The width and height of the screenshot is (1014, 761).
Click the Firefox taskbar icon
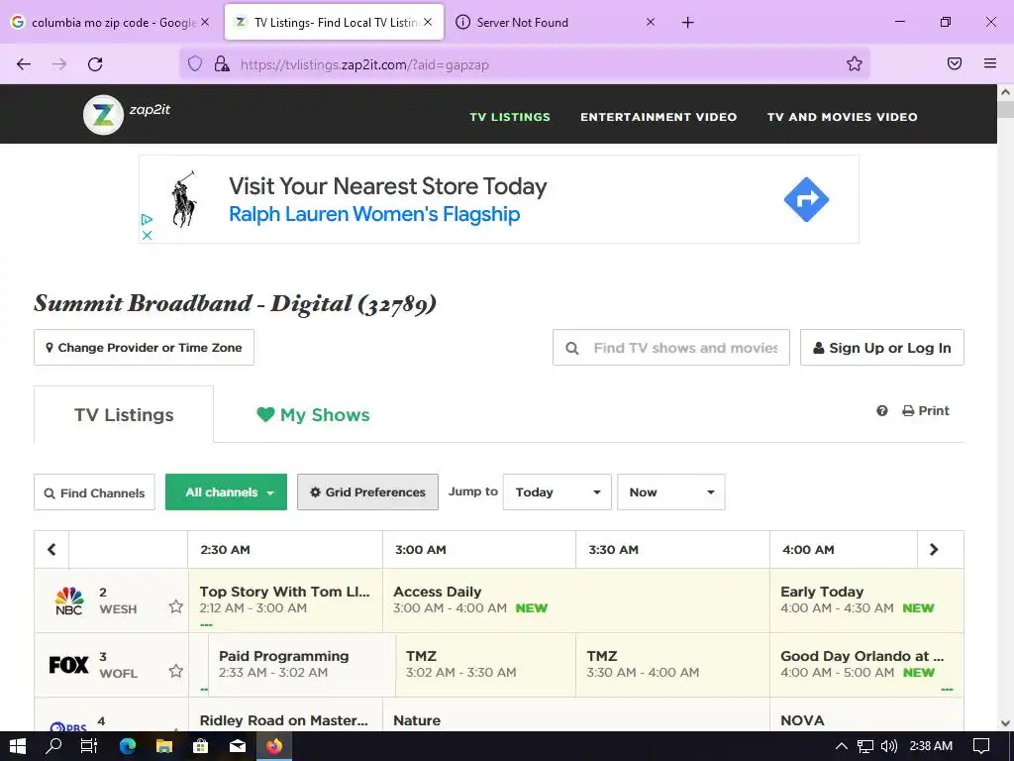click(x=274, y=746)
